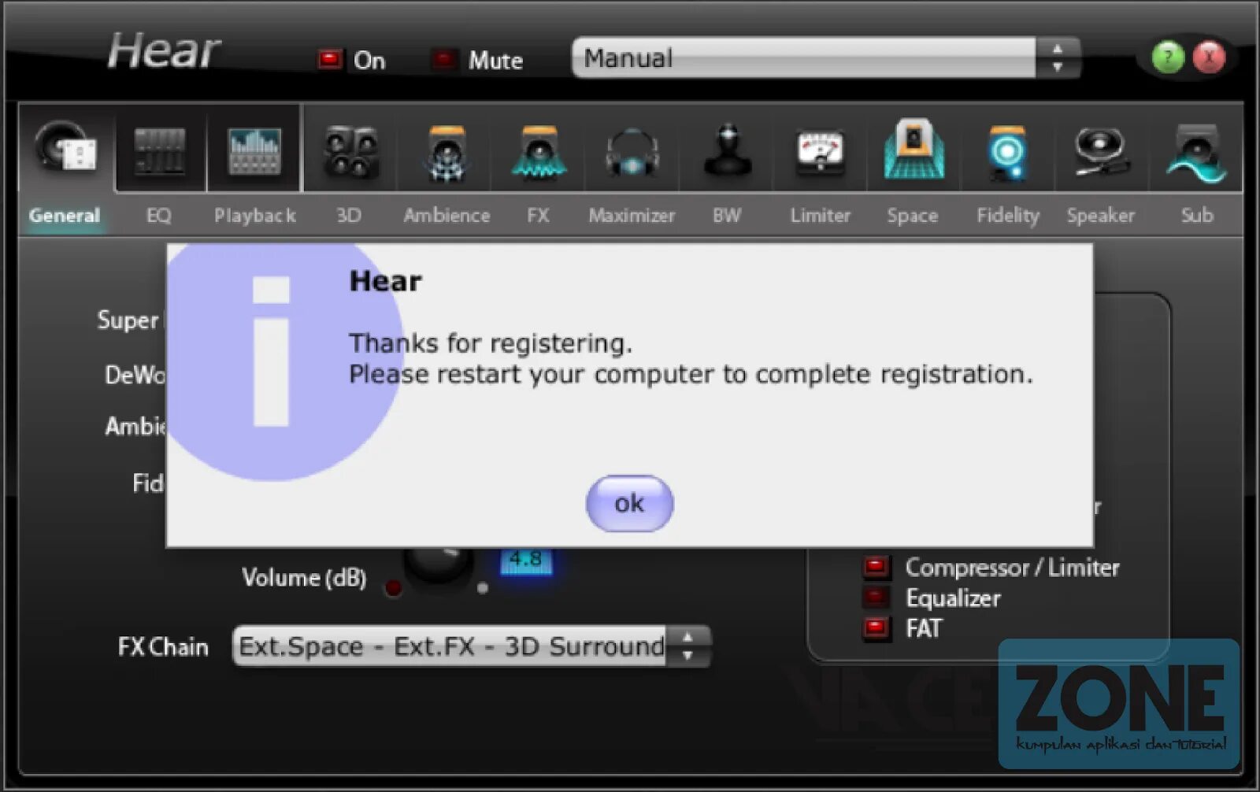Select the FX speaker icon
This screenshot has height=792, width=1260.
click(539, 153)
